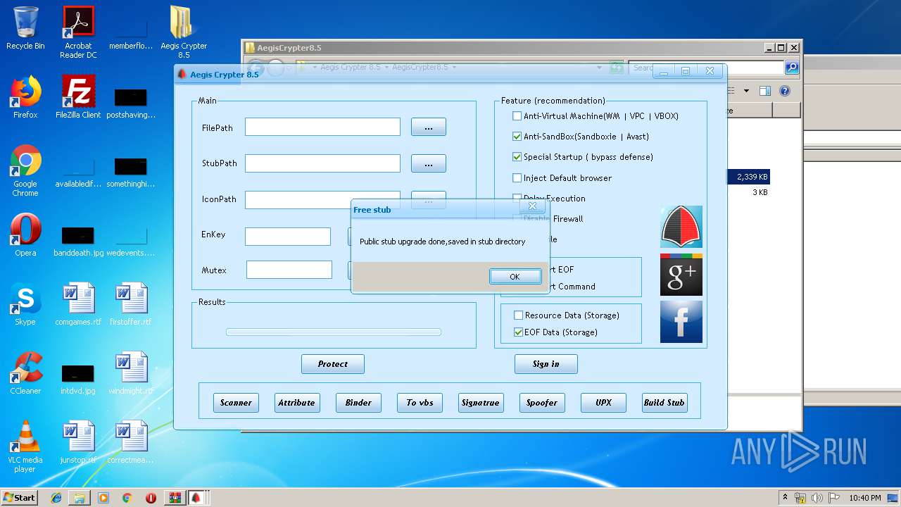
Task: Click the system clock 10:40 PM
Action: pos(865,498)
